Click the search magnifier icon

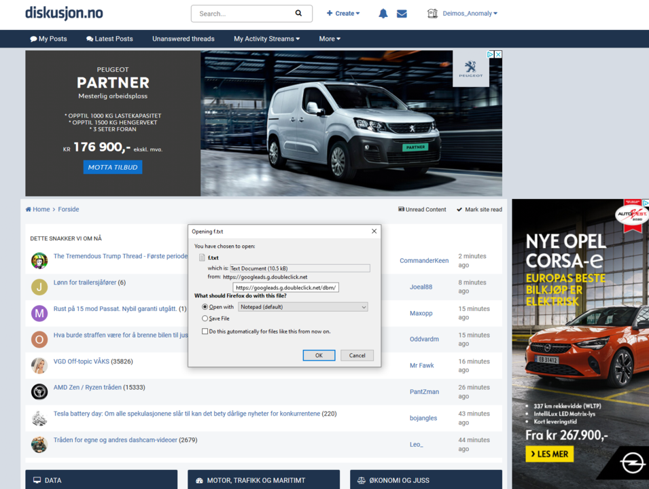point(298,13)
